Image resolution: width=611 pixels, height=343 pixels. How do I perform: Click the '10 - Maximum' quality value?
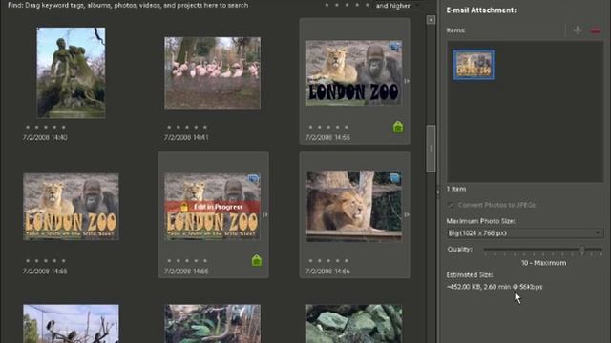543,263
